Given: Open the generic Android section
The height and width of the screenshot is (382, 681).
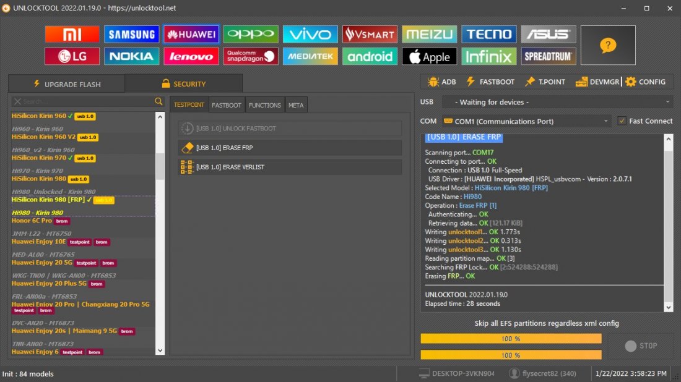Looking at the screenshot, I should pos(370,56).
